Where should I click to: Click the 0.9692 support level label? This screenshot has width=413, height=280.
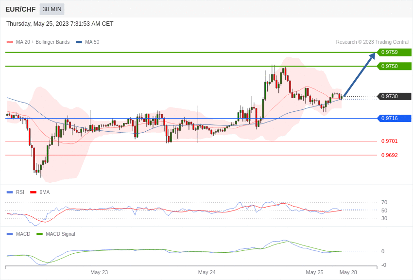pos(390,155)
